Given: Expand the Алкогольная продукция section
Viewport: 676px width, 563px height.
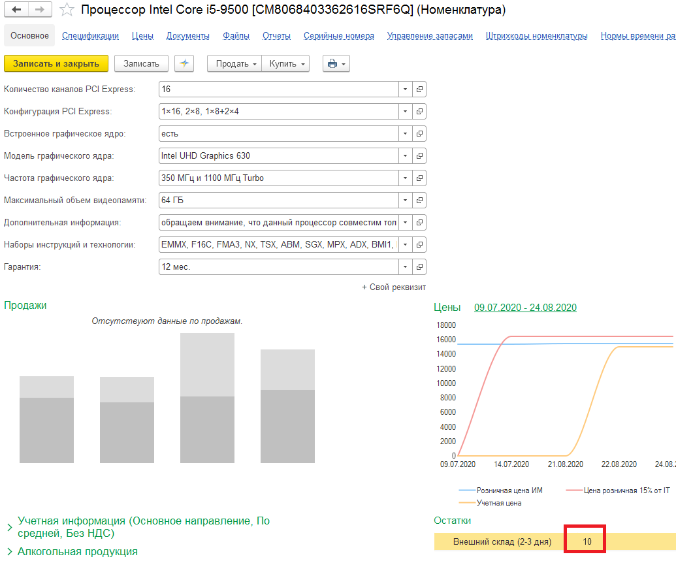Looking at the screenshot, I should click(78, 551).
